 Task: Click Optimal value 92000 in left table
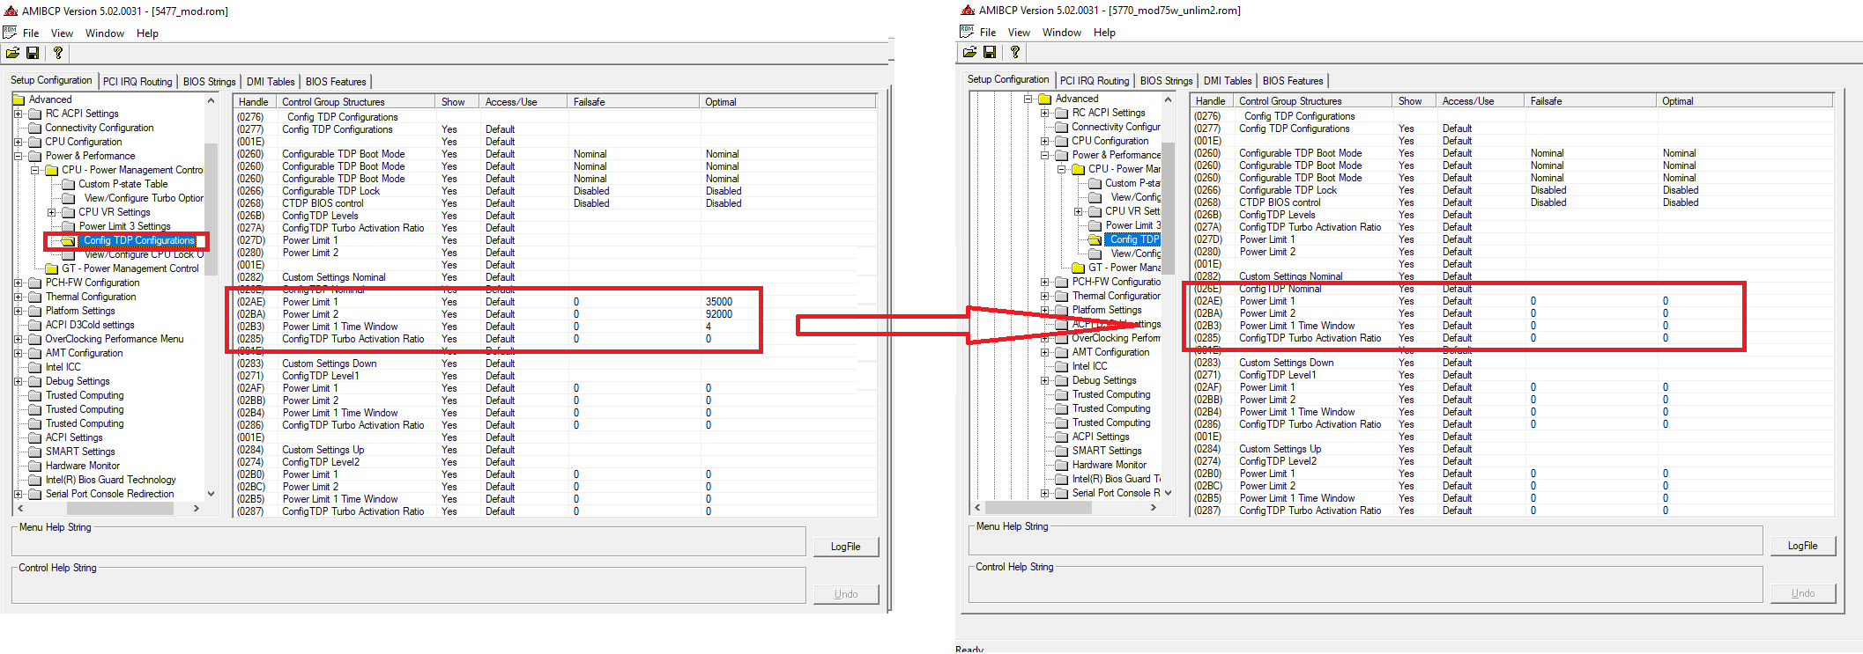point(718,314)
